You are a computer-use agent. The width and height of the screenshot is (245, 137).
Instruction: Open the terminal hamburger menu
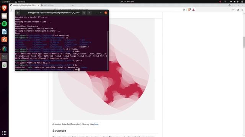[90, 13]
